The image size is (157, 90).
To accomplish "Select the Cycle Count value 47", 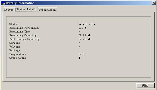I will tap(80, 58).
